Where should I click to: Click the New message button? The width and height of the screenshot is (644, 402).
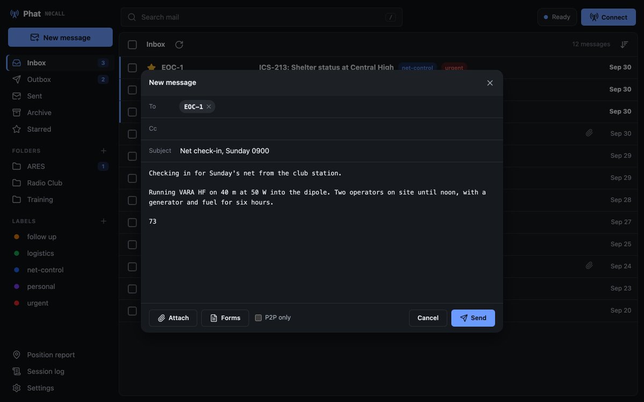(60, 38)
